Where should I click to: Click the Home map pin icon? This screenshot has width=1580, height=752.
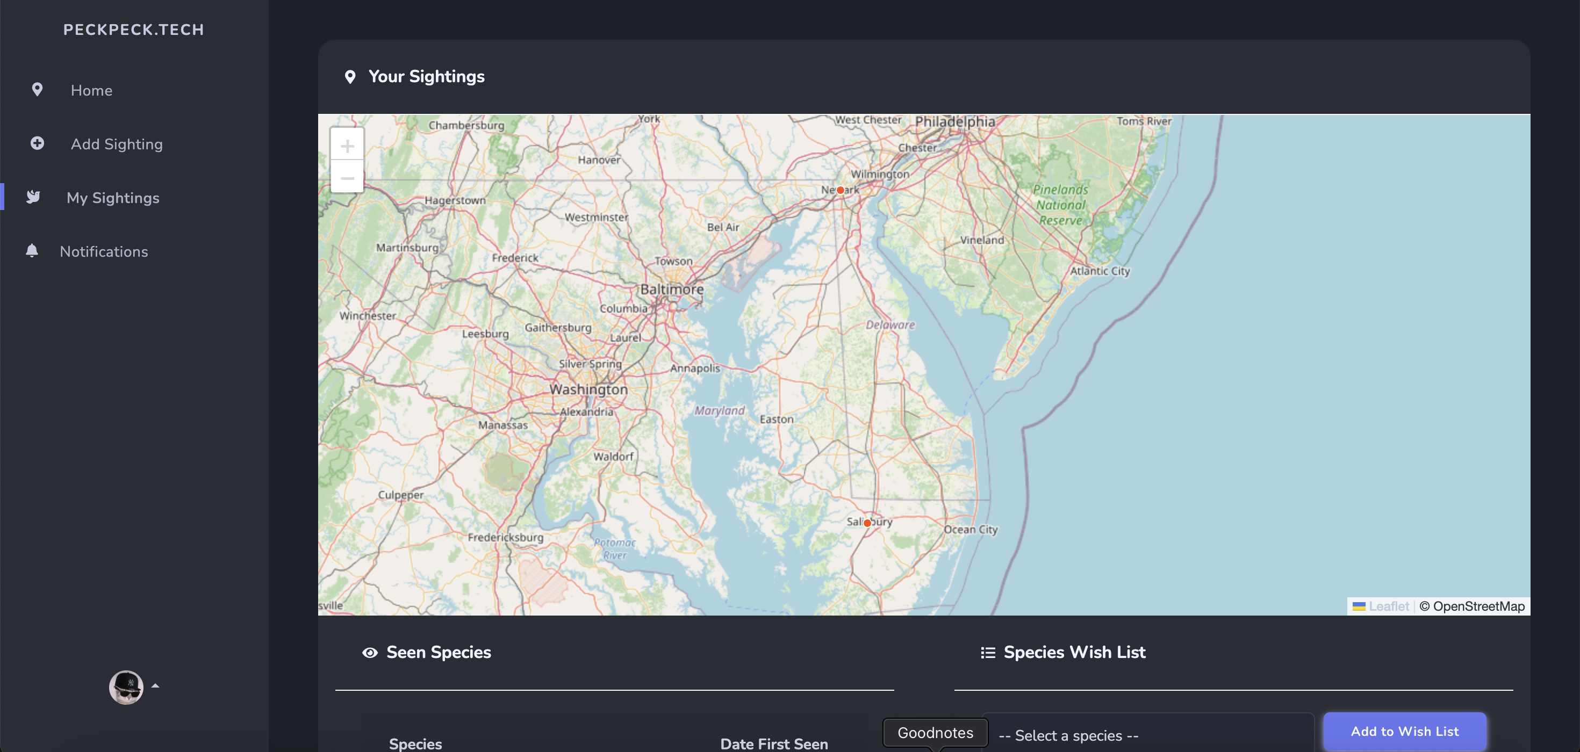(37, 90)
